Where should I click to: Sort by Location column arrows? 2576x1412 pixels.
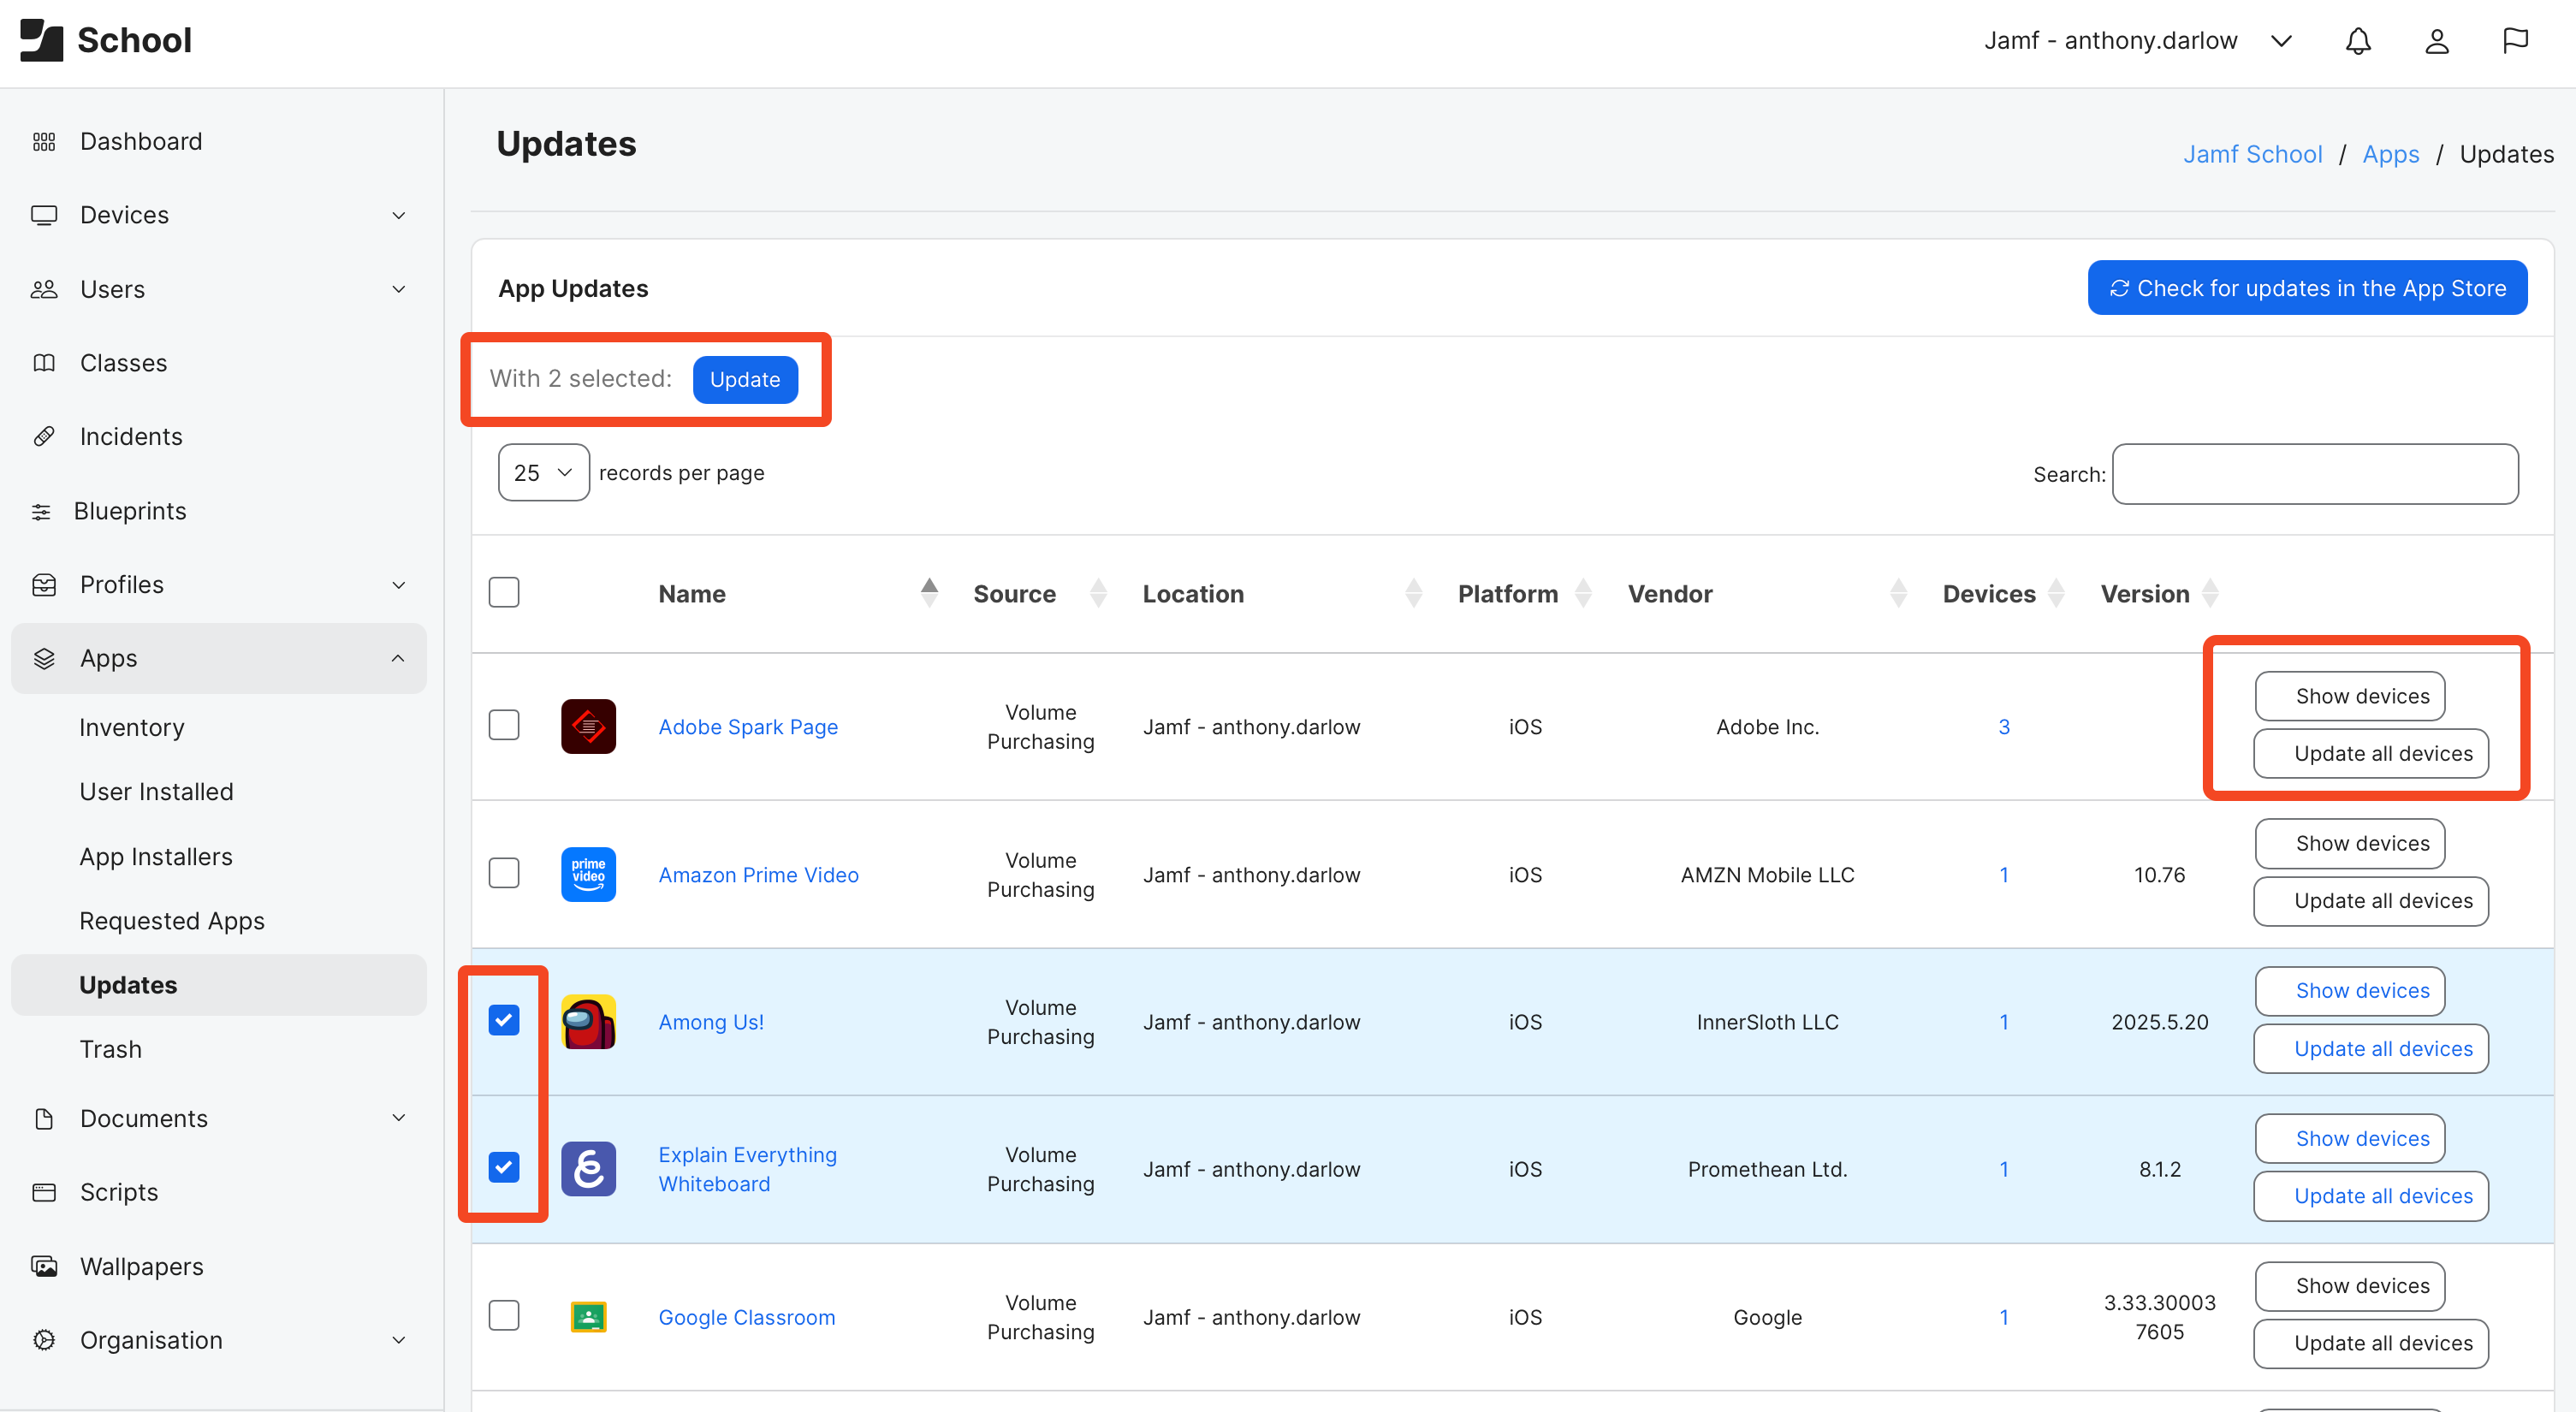point(1414,593)
